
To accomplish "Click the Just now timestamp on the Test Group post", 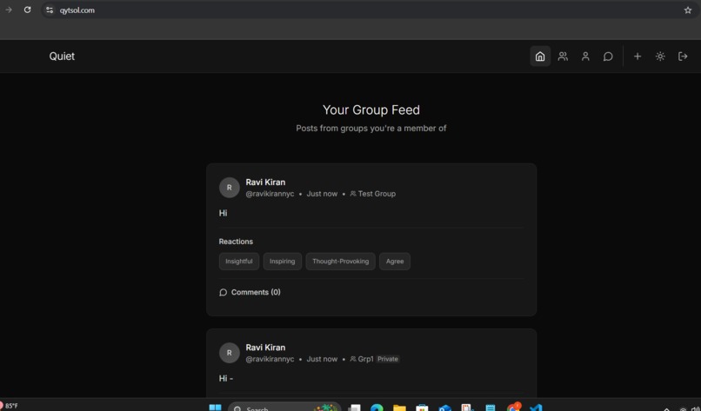I will [322, 194].
